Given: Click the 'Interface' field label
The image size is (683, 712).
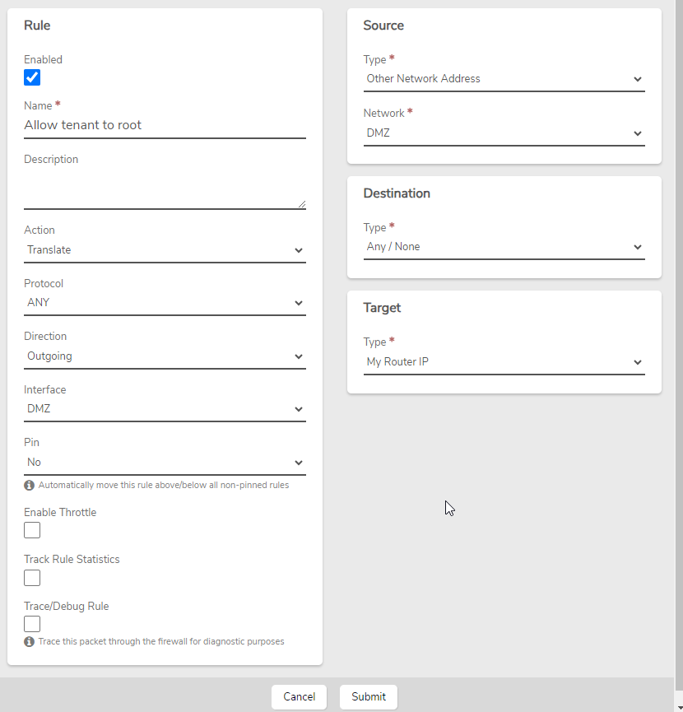Looking at the screenshot, I should point(45,390).
